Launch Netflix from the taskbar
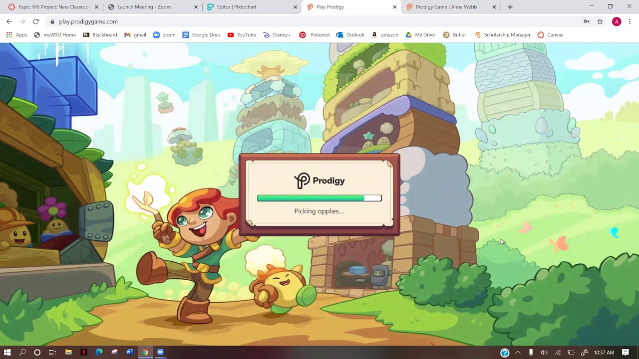Viewport: 639px width, 359px height. (x=84, y=353)
